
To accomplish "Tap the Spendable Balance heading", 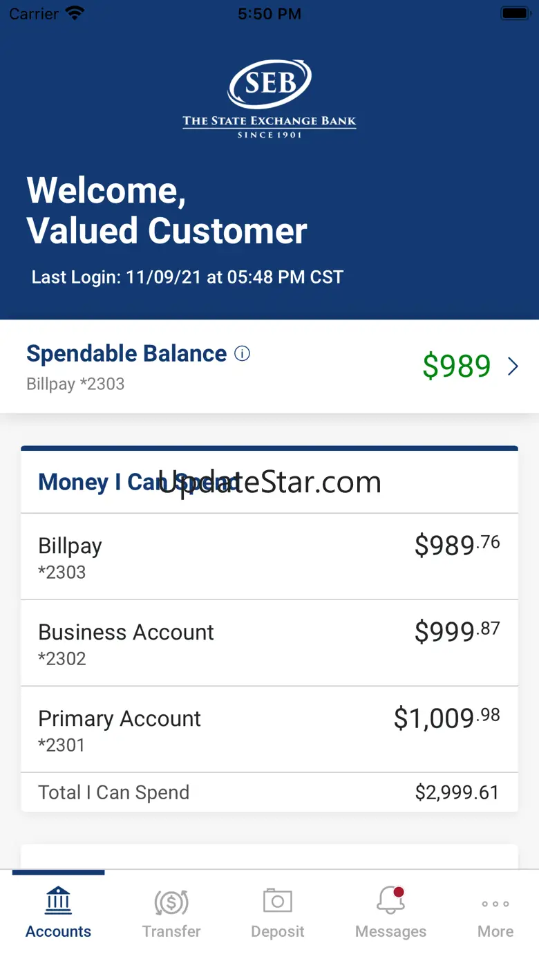I will coord(126,354).
